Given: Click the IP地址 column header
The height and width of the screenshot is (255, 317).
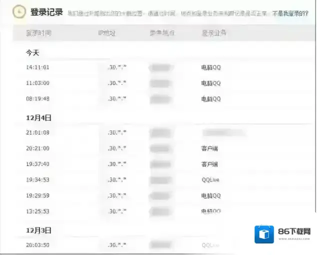Looking at the screenshot, I should pyautogui.click(x=106, y=33).
